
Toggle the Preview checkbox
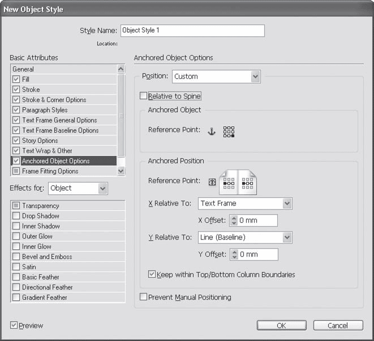[x=14, y=325]
